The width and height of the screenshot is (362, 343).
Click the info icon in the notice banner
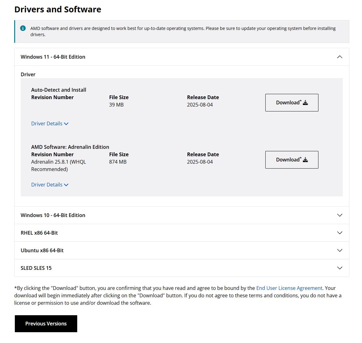[x=23, y=28]
